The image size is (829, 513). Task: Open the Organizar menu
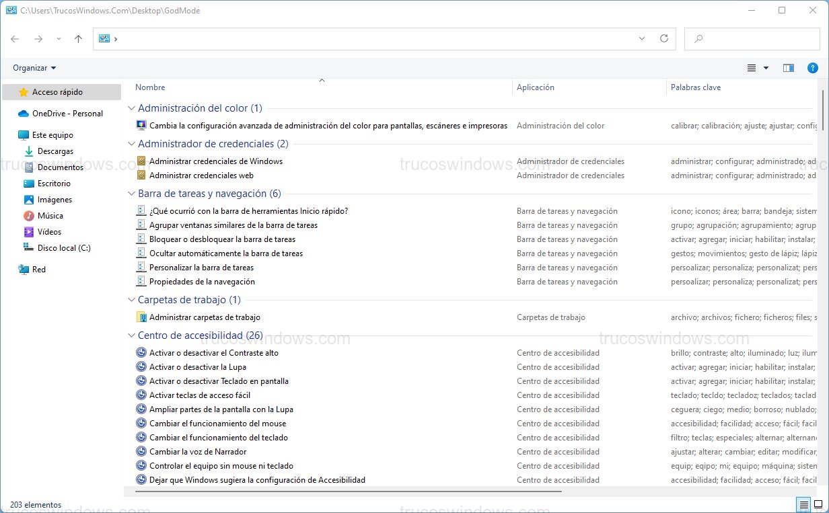(x=34, y=68)
